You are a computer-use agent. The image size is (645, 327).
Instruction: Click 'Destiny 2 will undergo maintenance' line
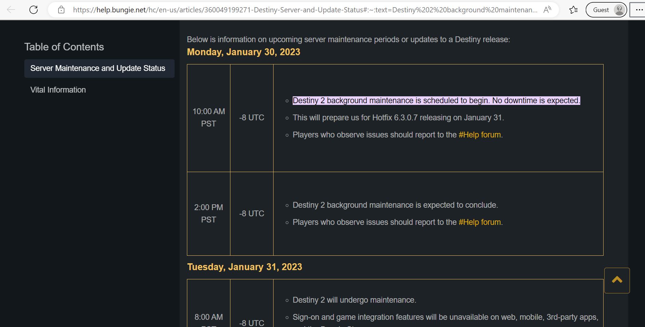point(354,300)
